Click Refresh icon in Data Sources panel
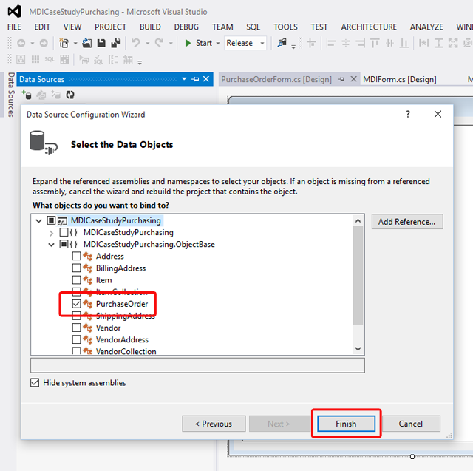Viewport: 473px width, 471px height. pos(70,95)
